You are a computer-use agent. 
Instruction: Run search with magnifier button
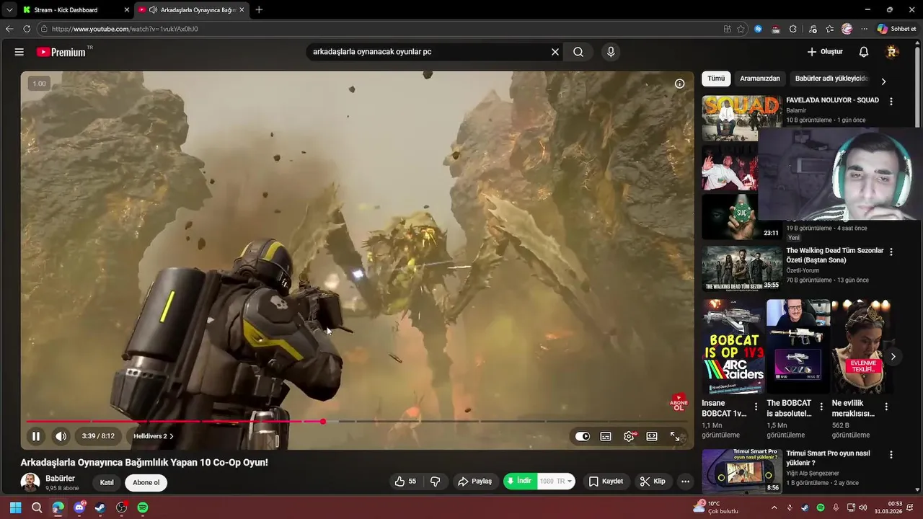pyautogui.click(x=578, y=52)
